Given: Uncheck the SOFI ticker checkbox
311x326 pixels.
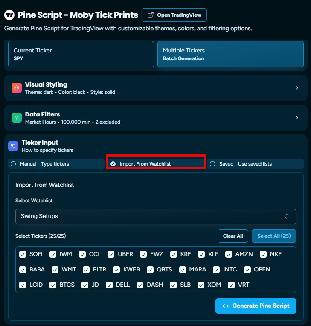Looking at the screenshot, I should point(23,254).
